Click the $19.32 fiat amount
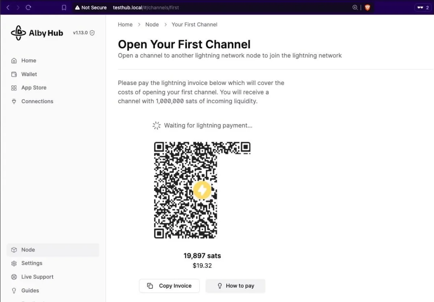 tap(202, 266)
